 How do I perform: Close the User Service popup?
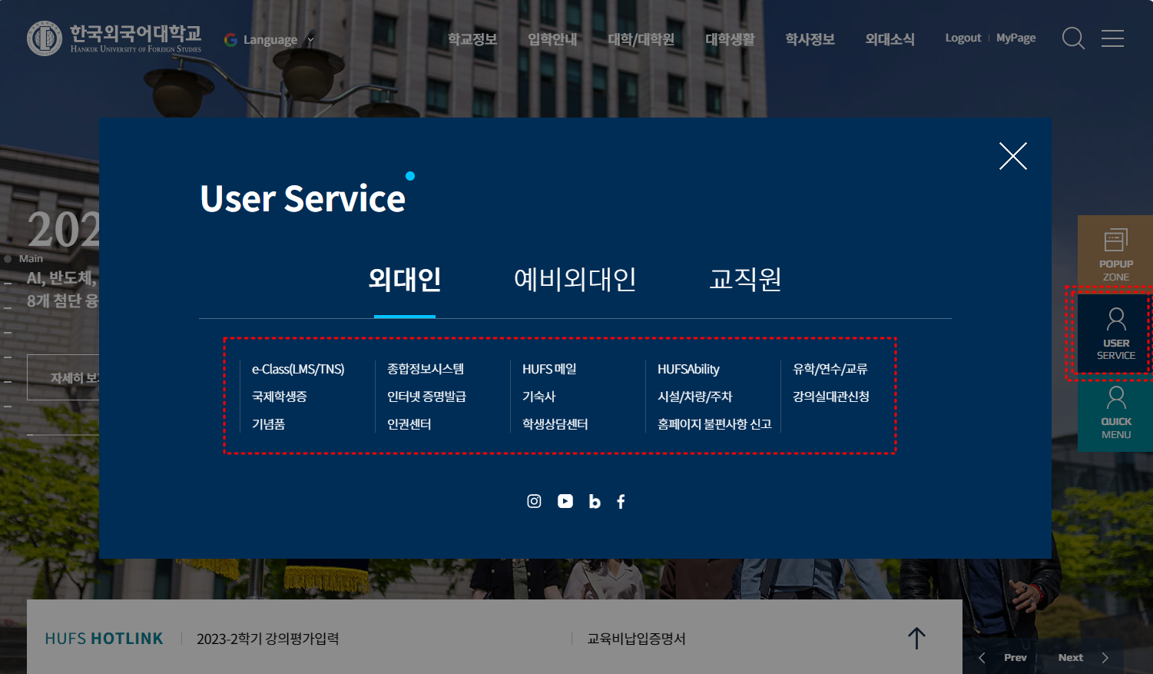(1012, 156)
